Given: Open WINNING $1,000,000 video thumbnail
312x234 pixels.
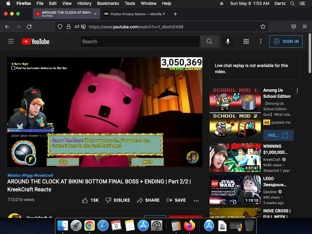Looking at the screenshot, I should [235, 158].
